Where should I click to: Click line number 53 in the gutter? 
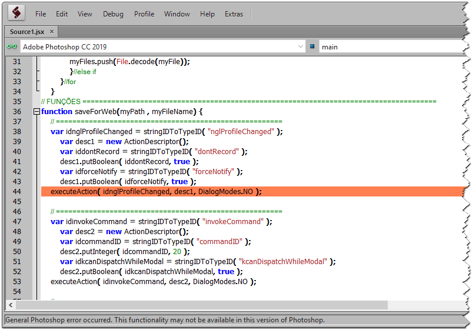click(x=17, y=281)
